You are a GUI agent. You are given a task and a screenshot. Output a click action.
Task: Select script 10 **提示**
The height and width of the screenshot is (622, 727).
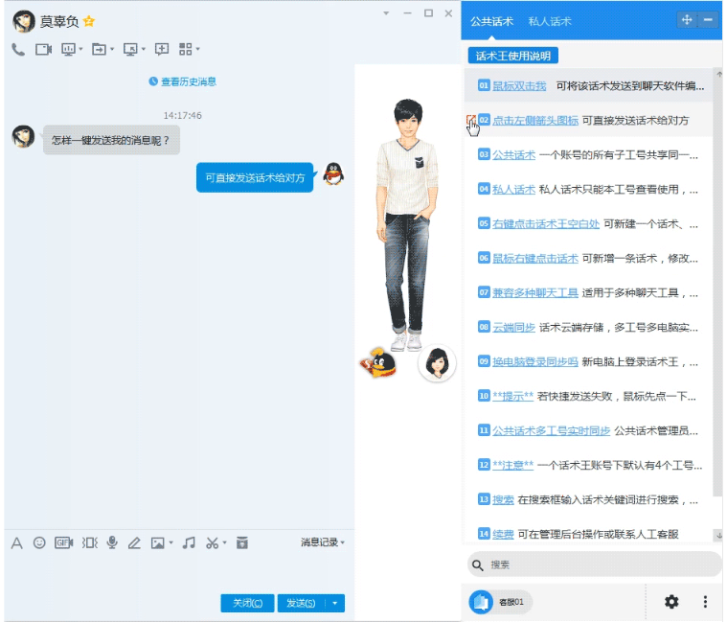click(588, 396)
